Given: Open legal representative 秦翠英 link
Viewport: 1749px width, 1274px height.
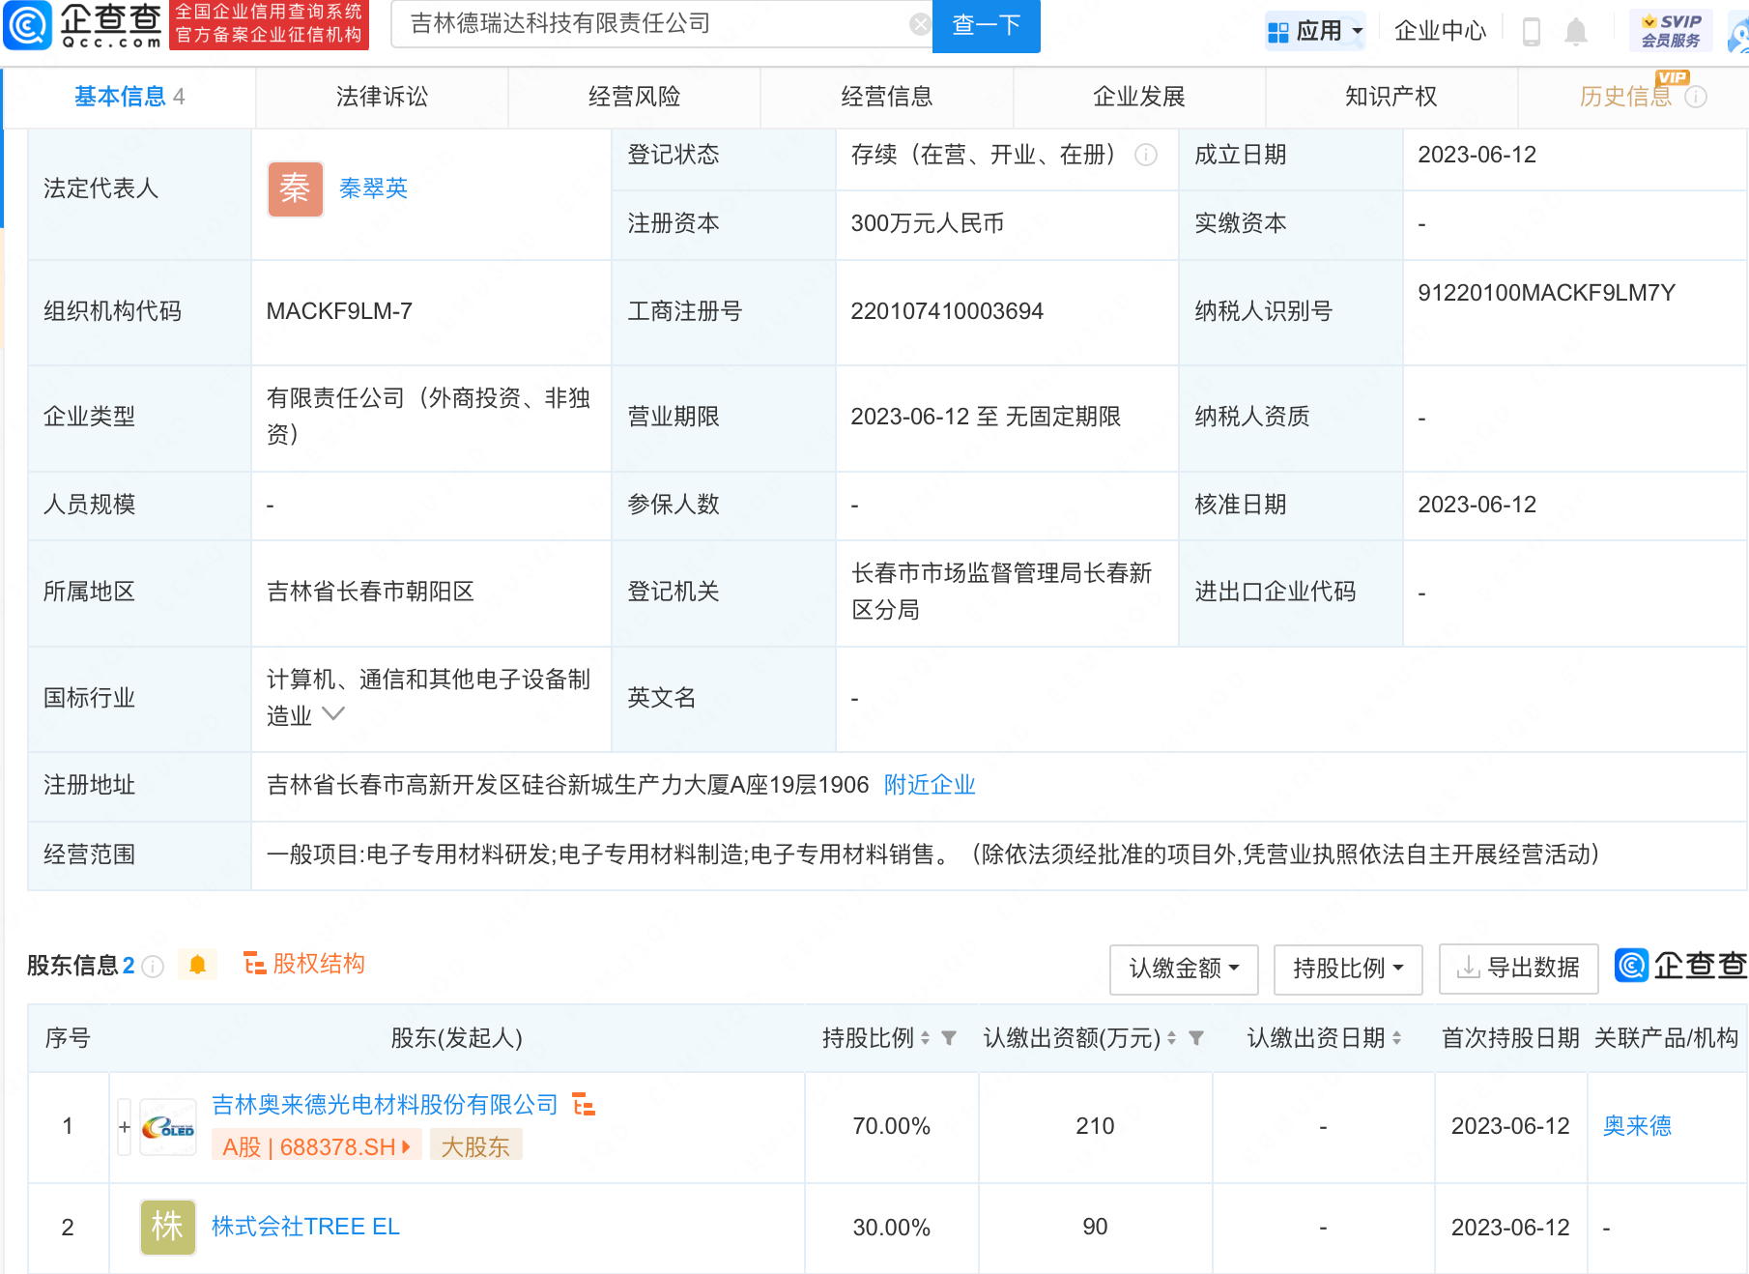Looking at the screenshot, I should click(373, 188).
